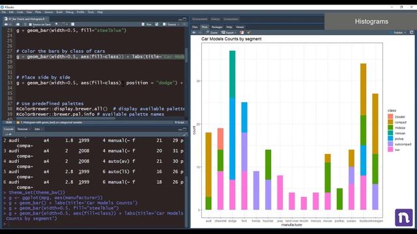417x234 pixels.
Task: Open the Publish dropdown
Action: [x=398, y=32]
